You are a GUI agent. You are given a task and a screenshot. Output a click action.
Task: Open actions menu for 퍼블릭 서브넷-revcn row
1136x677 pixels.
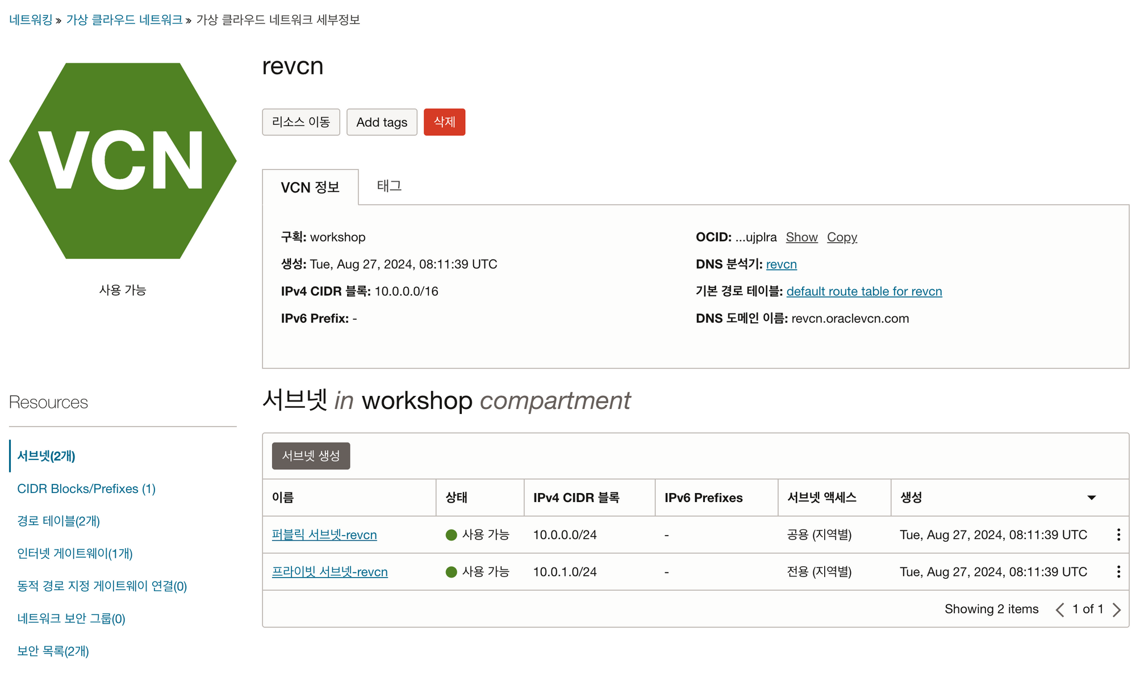[x=1118, y=534]
